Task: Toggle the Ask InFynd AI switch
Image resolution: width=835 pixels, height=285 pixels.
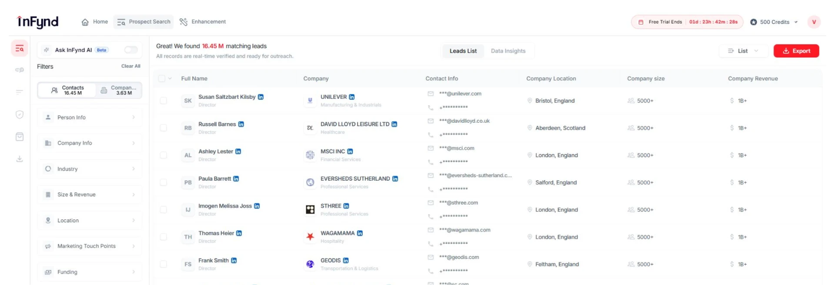Action: [131, 50]
